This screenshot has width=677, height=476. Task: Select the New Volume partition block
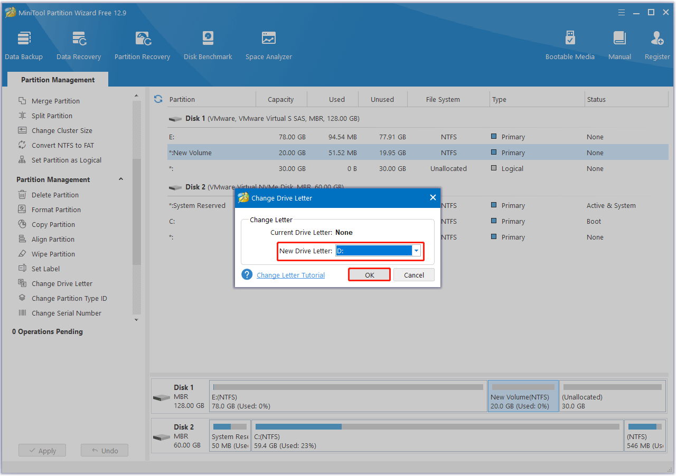[523, 396]
